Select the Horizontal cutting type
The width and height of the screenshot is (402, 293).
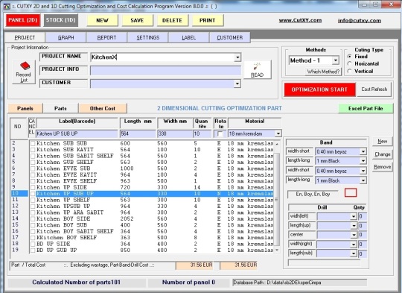[x=349, y=63]
